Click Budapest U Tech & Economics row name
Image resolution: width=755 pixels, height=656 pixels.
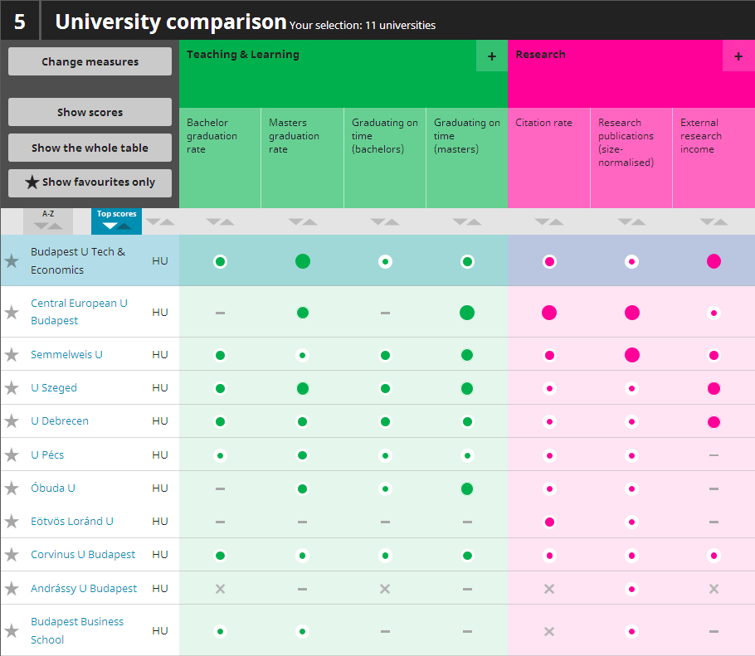point(78,261)
